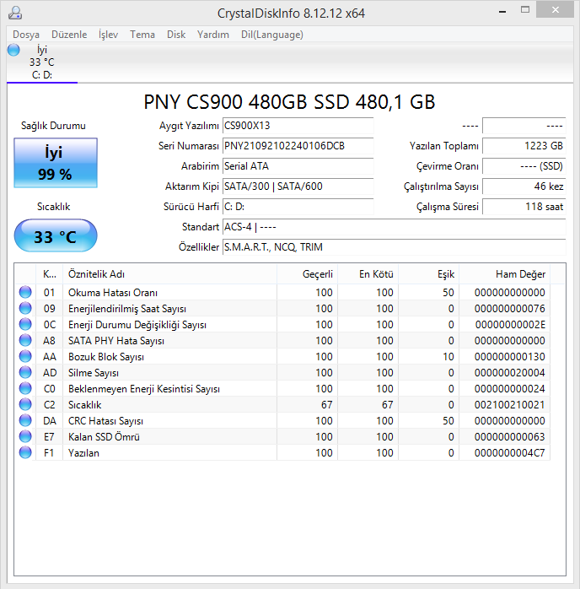Screen dimensions: 580x589
Task: Select the Enerjilendirilmiş Saat Sayısı attribute name
Action: 126,309
